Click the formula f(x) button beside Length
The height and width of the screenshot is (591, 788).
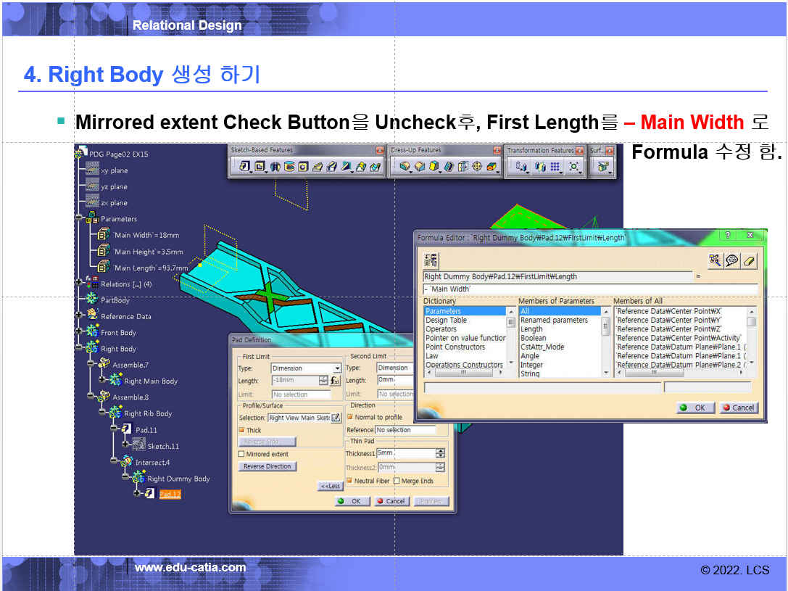coord(335,381)
